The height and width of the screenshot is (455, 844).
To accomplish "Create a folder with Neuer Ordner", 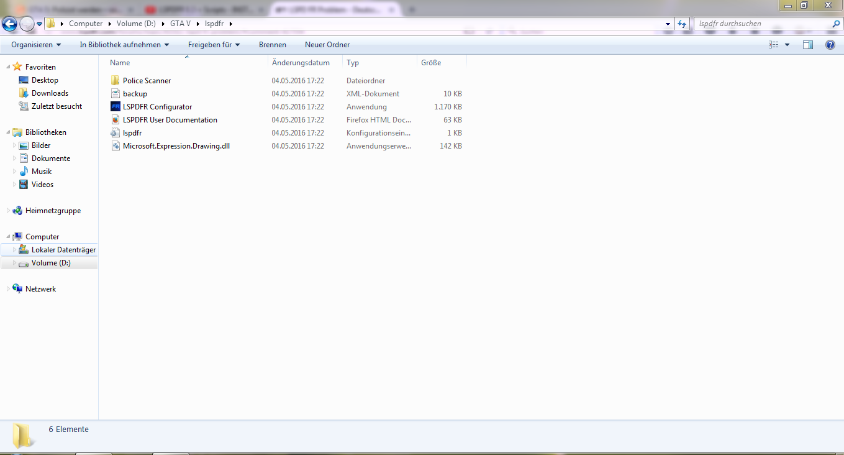I will tap(327, 45).
